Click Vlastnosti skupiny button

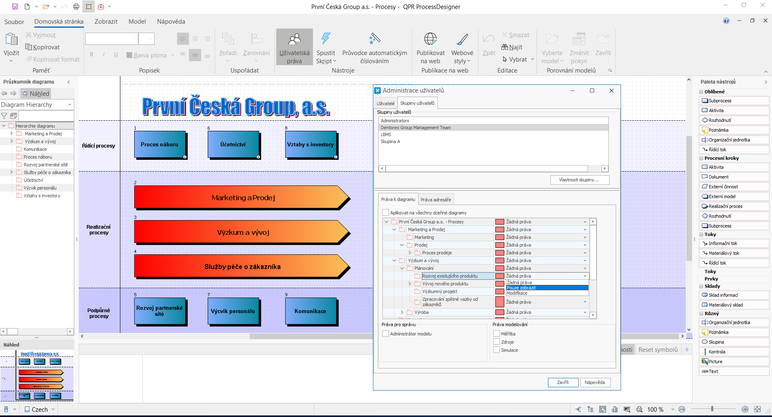pyautogui.click(x=579, y=180)
